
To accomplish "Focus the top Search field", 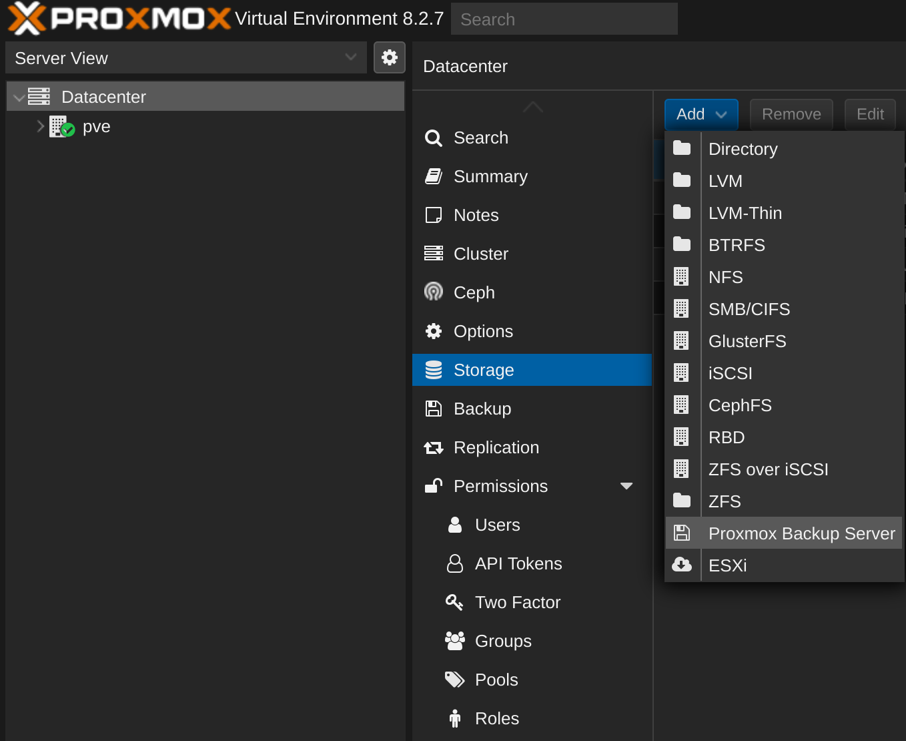I will 564,19.
